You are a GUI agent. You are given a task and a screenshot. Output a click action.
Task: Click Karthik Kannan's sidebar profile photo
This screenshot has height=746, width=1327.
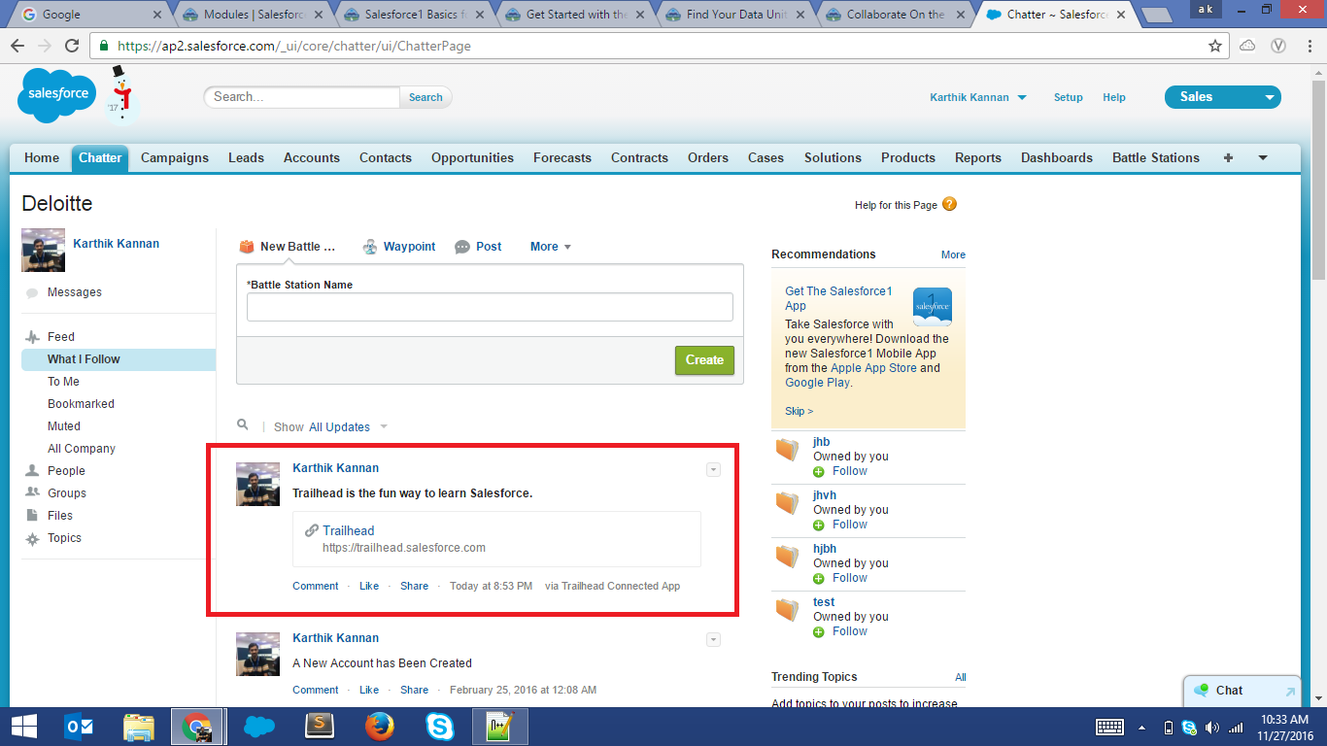tap(43, 251)
